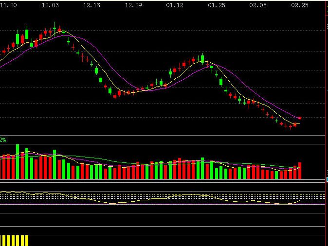This screenshot has width=328, height=246.
Task: Click the white dashed band in indicator panel
Action: coord(146,197)
